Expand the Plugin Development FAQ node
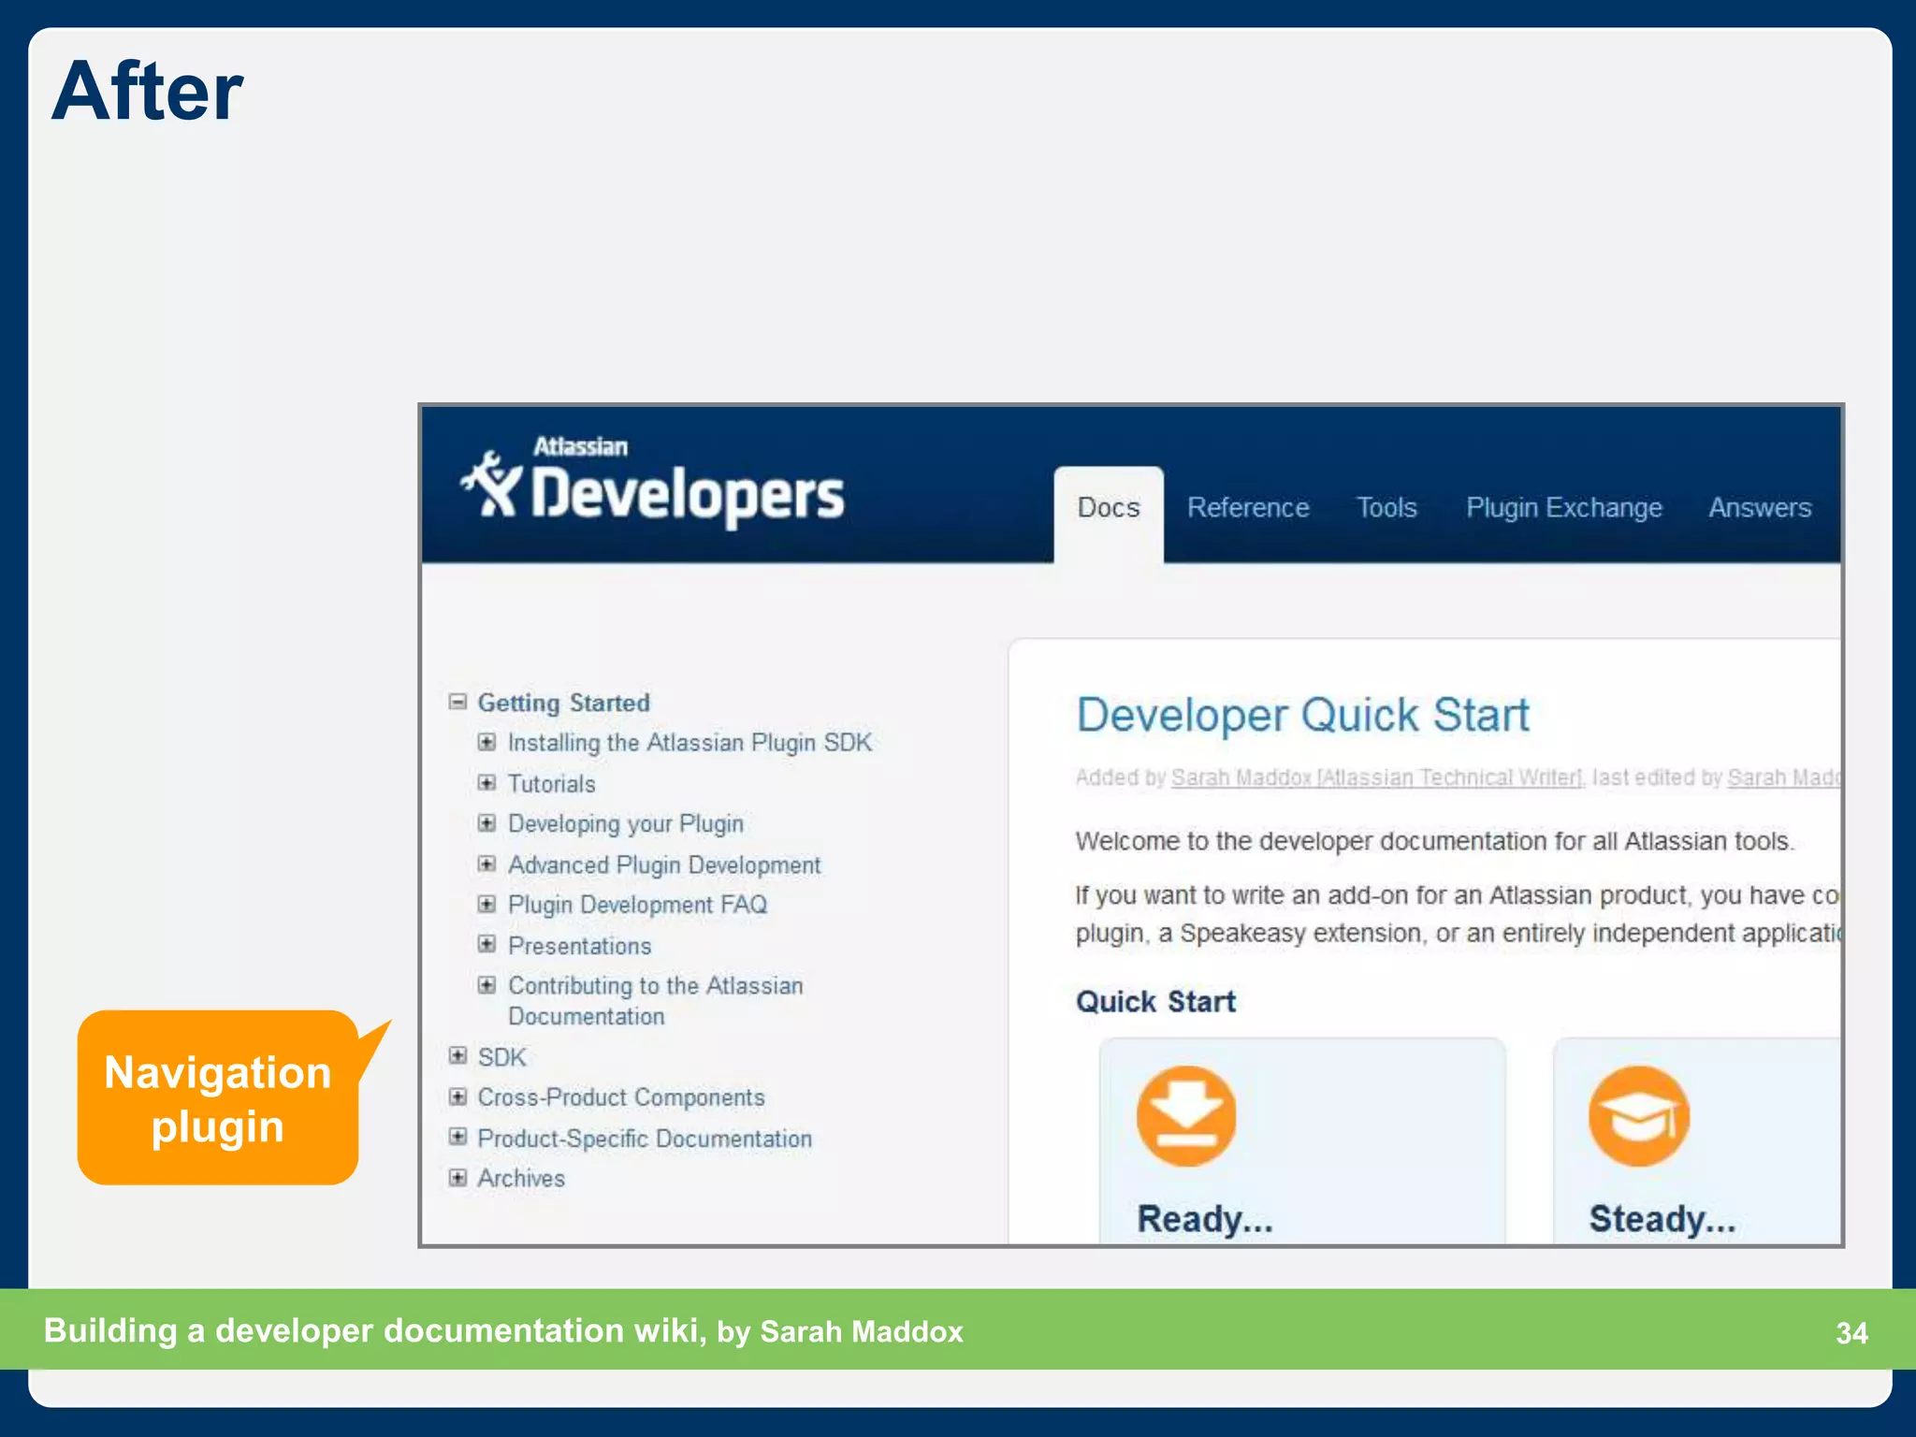Viewport: 1916px width, 1437px height. (486, 904)
